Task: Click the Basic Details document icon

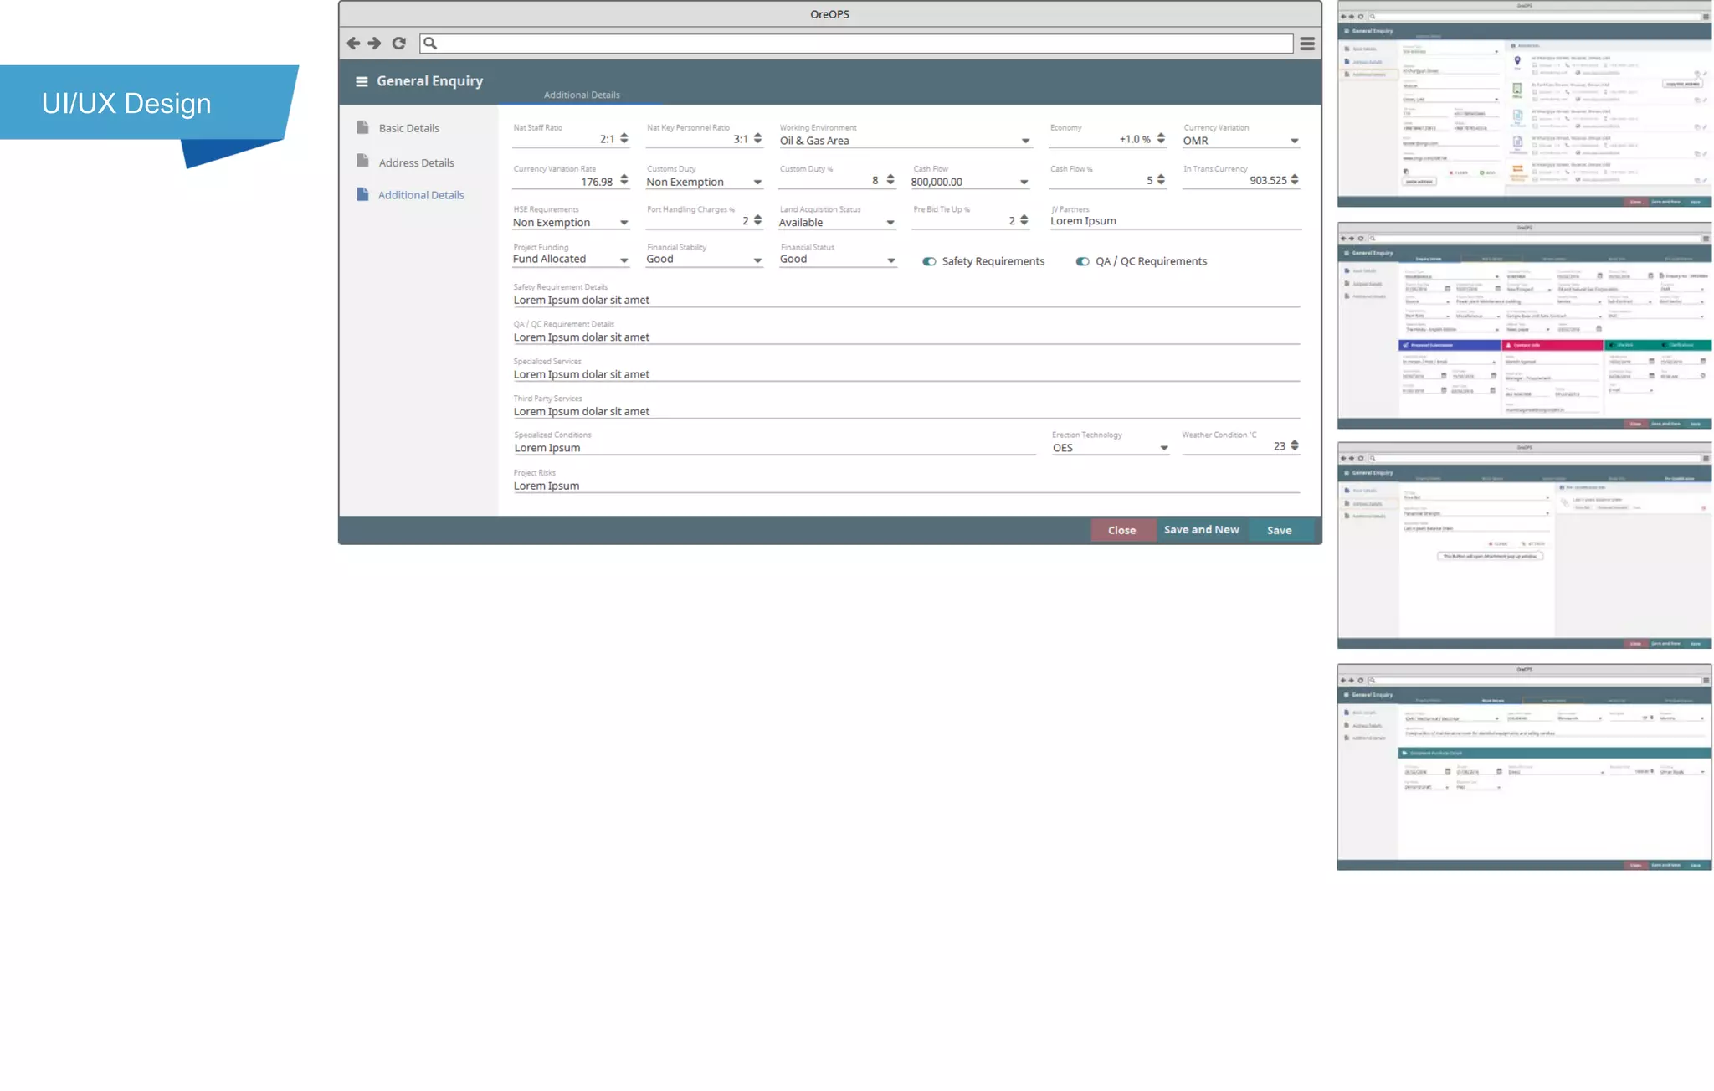Action: 362,127
